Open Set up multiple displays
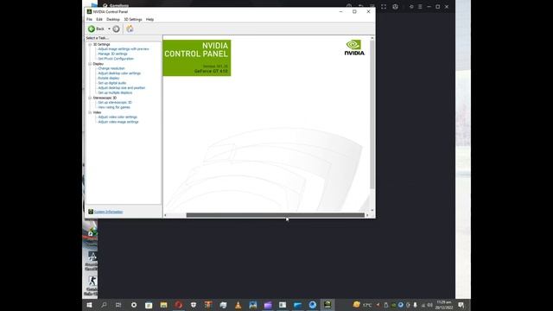The width and height of the screenshot is (553, 311). click(115, 92)
